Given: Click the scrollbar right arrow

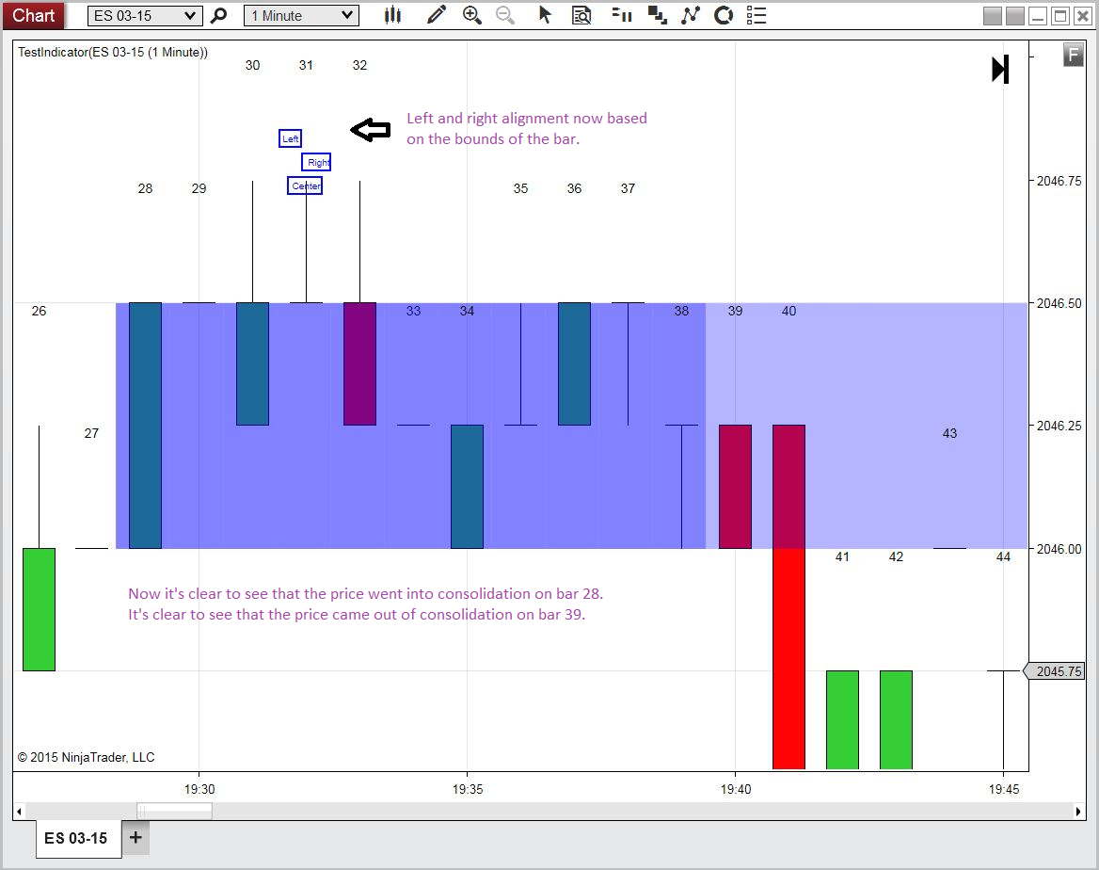Looking at the screenshot, I should (x=1078, y=811).
